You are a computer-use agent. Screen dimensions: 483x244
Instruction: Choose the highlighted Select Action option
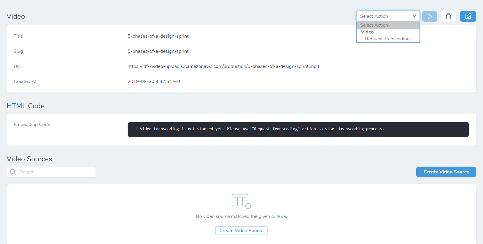point(388,25)
